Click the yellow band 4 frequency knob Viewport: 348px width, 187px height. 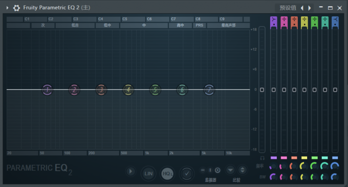pyautogui.click(x=304, y=166)
